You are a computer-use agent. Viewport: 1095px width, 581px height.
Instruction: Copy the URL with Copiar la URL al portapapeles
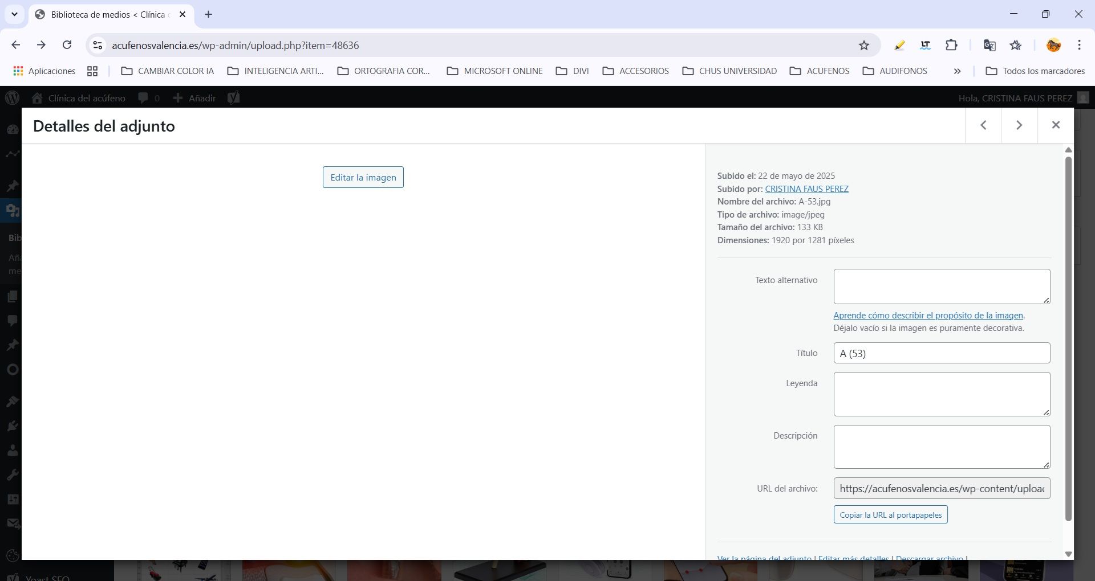pyautogui.click(x=890, y=515)
